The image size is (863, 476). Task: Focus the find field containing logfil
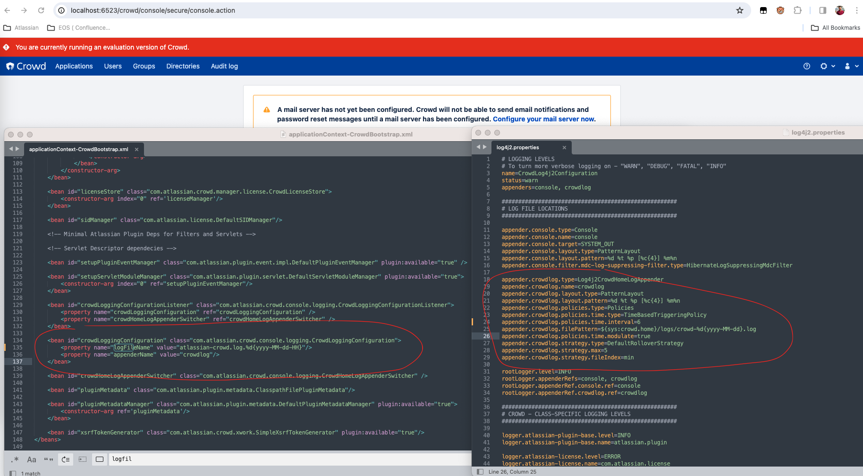pyautogui.click(x=290, y=459)
